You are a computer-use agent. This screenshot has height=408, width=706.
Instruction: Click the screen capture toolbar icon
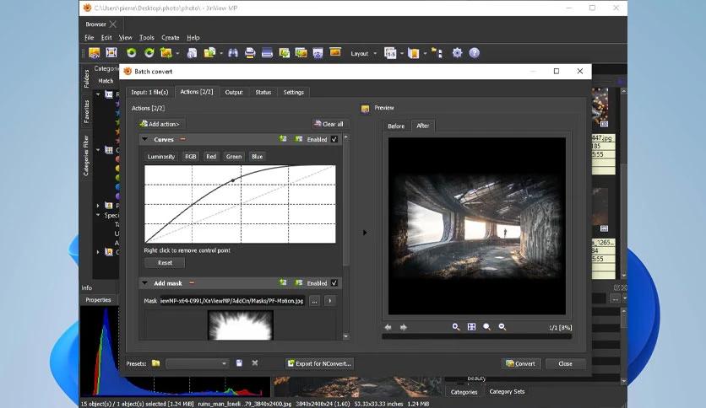click(318, 53)
